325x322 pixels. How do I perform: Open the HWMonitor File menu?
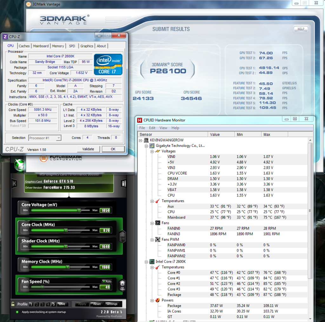(x=142, y=128)
